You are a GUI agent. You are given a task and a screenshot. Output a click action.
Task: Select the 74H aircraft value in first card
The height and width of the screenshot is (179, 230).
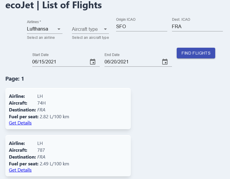(41, 103)
